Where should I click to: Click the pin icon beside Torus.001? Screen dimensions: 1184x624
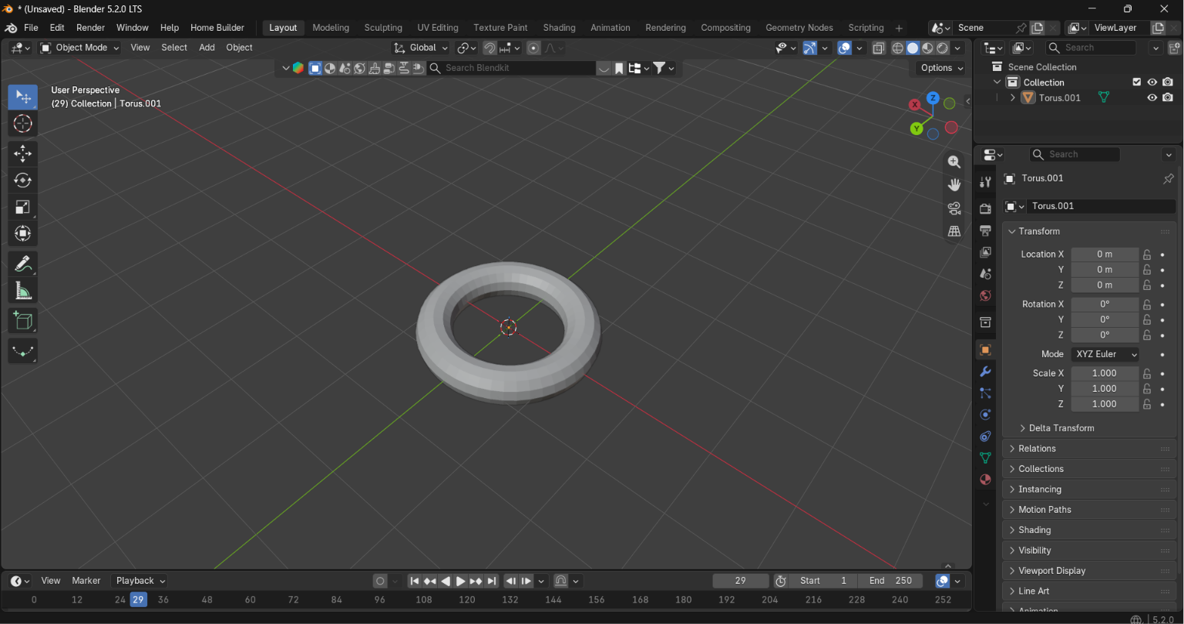pyautogui.click(x=1168, y=179)
